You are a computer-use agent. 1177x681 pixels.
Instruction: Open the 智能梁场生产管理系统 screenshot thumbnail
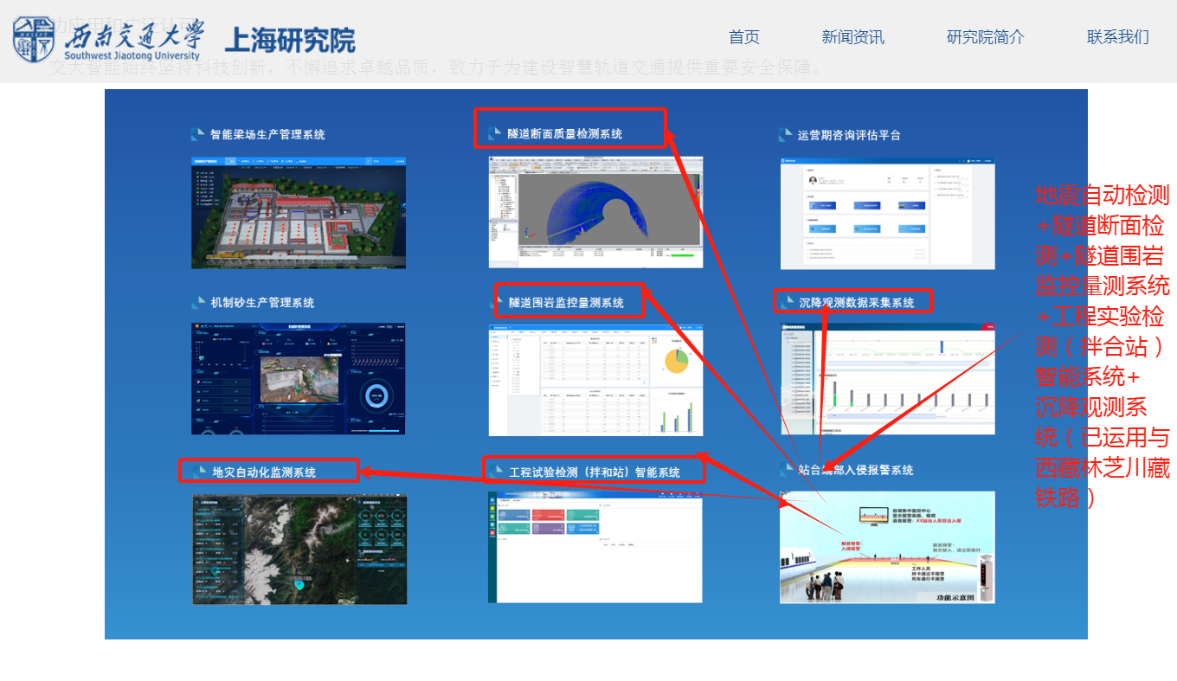click(x=299, y=213)
